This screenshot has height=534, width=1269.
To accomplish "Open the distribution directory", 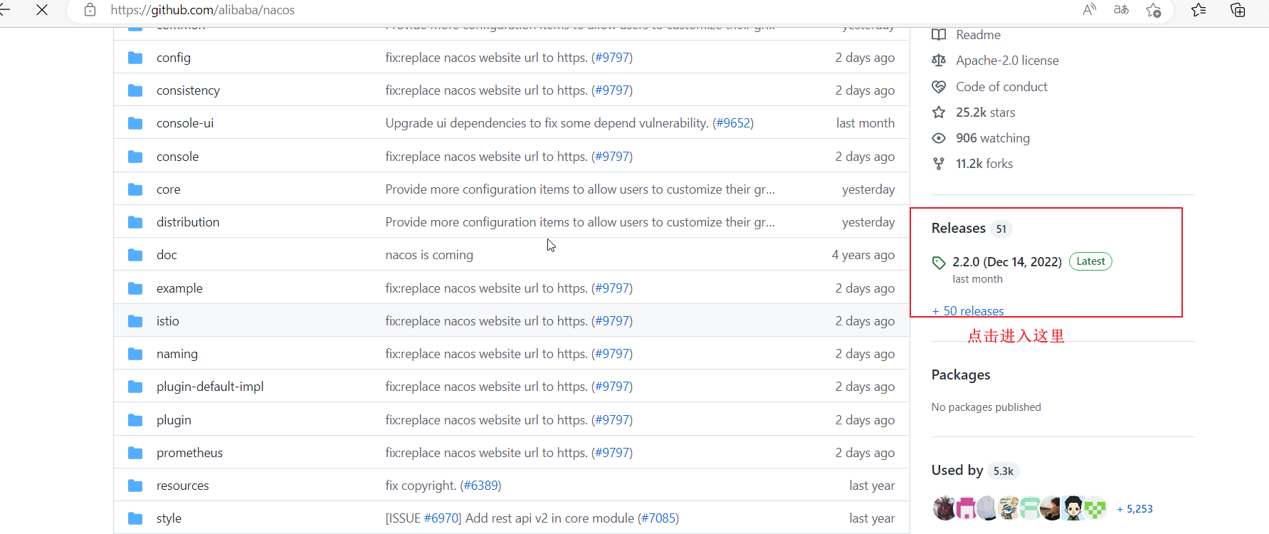I will (188, 222).
